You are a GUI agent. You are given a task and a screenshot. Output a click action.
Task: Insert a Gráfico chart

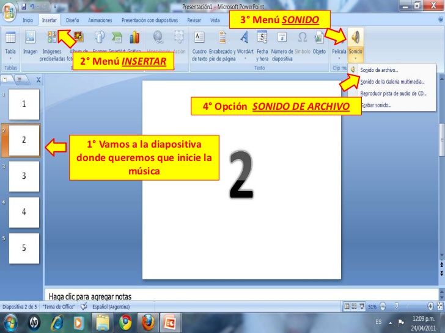coord(134,37)
